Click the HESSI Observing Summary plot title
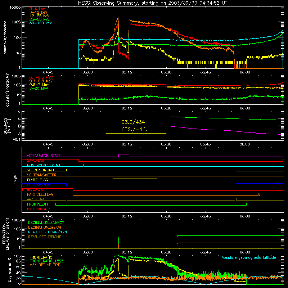The height and width of the screenshot is (288, 288). (x=152, y=3)
